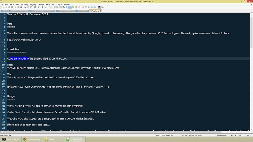Click the Zoom Out toolbar icon

(x=53, y=7)
